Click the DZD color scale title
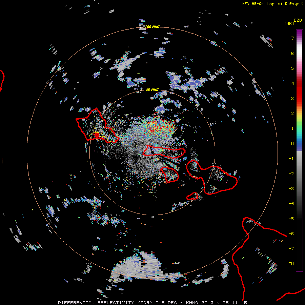The image size is (305, 305). 298,20
